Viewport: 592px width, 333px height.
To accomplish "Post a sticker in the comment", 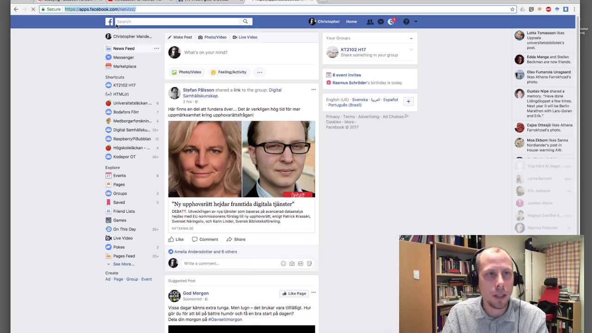I will tap(309, 264).
